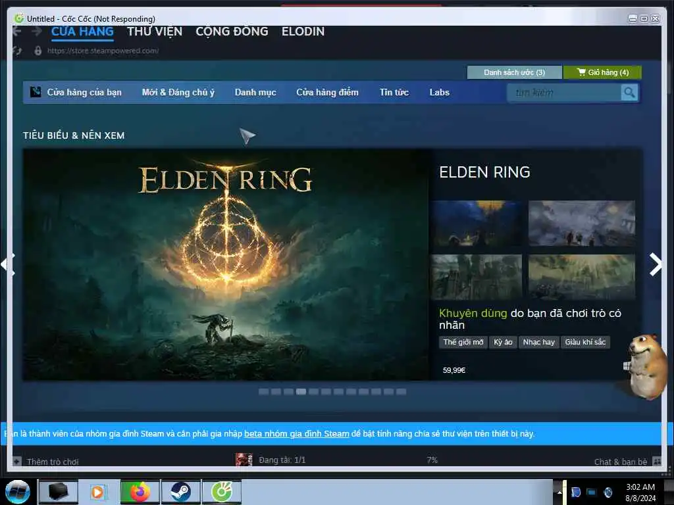Open Danh mục categories menu
This screenshot has width=674, height=505.
255,92
